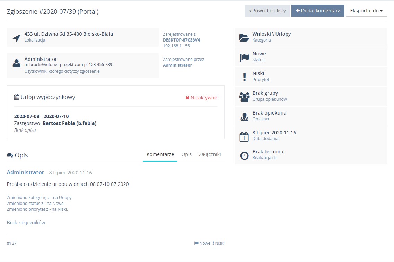This screenshot has height=262, width=394.
Task: Click the group icon beside Brak grupy
Action: (x=244, y=97)
